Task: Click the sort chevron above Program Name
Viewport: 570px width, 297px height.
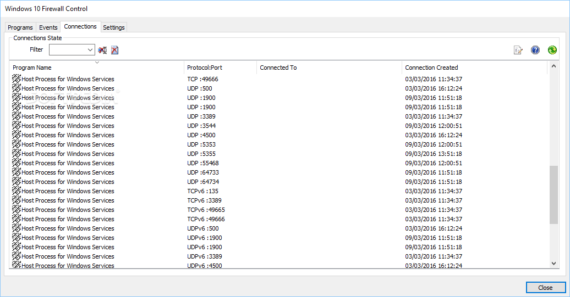Action: click(97, 63)
